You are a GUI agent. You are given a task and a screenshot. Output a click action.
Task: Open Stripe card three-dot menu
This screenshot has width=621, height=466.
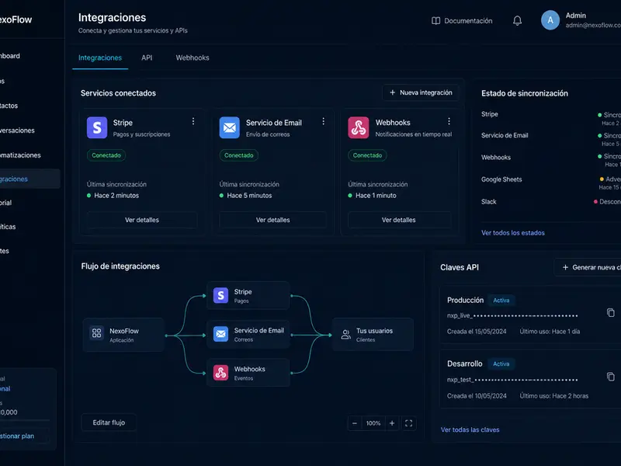coord(193,121)
